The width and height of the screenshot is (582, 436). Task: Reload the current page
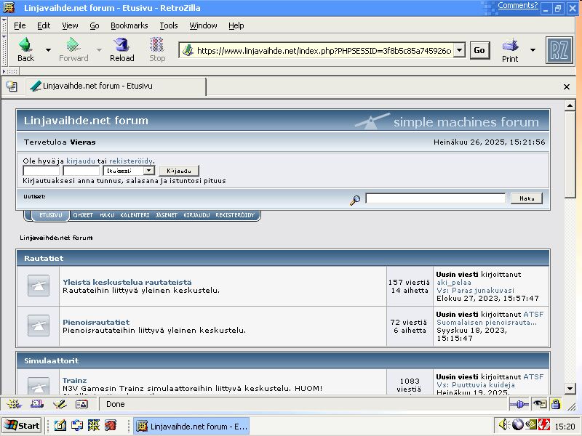121,49
